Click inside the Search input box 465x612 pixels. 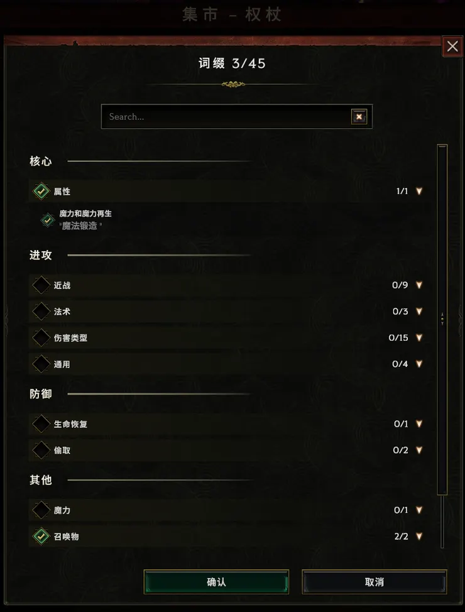220,116
